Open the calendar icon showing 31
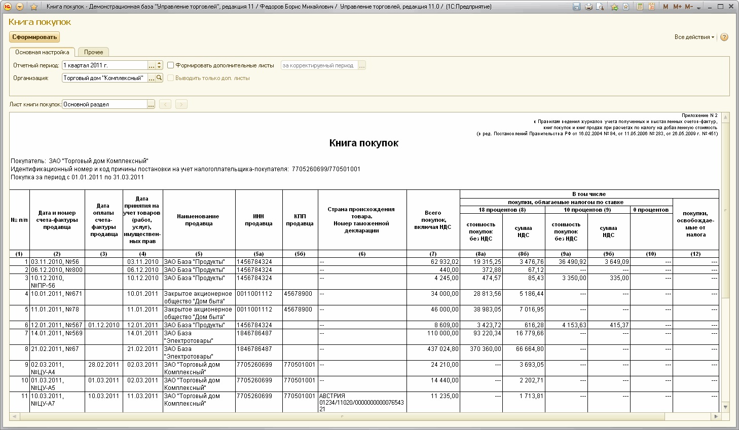739x430 pixels. (x=652, y=7)
